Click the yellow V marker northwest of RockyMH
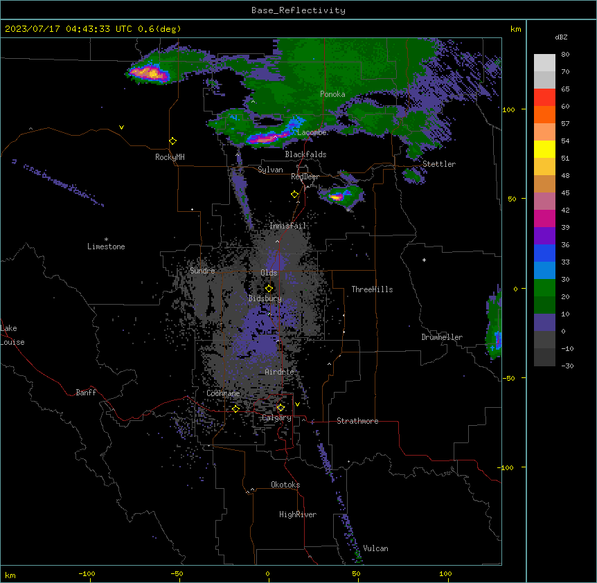This screenshot has height=583, width=597. point(121,127)
